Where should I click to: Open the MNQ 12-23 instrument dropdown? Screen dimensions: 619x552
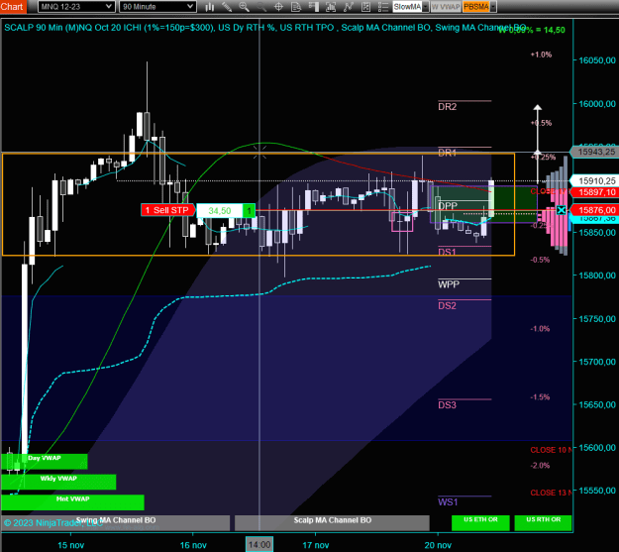click(76, 7)
